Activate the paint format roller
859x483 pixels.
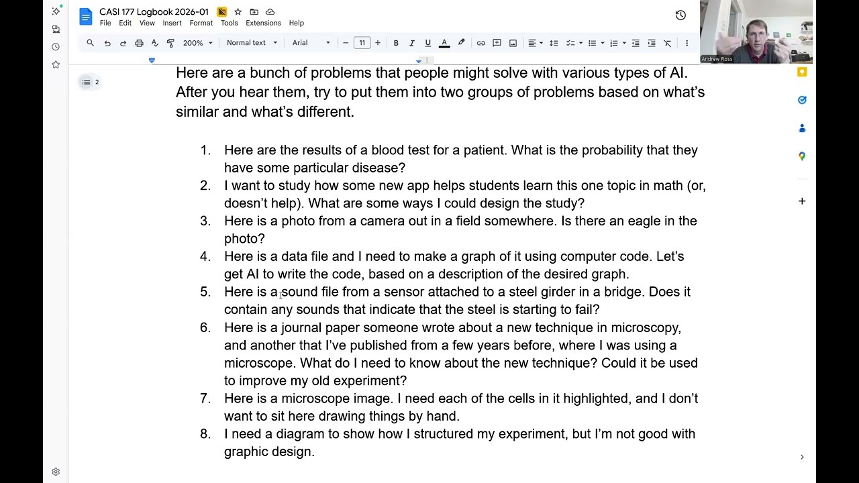pos(170,43)
